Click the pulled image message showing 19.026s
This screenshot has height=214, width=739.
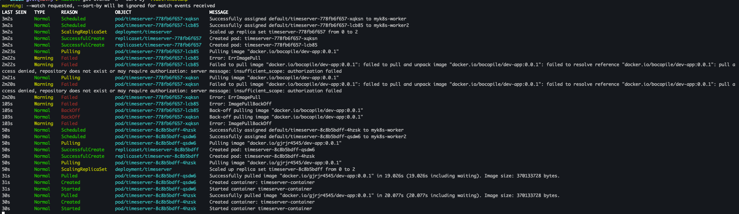pos(384,176)
